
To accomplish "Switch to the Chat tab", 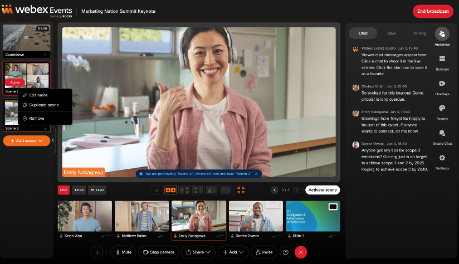I will coord(363,33).
